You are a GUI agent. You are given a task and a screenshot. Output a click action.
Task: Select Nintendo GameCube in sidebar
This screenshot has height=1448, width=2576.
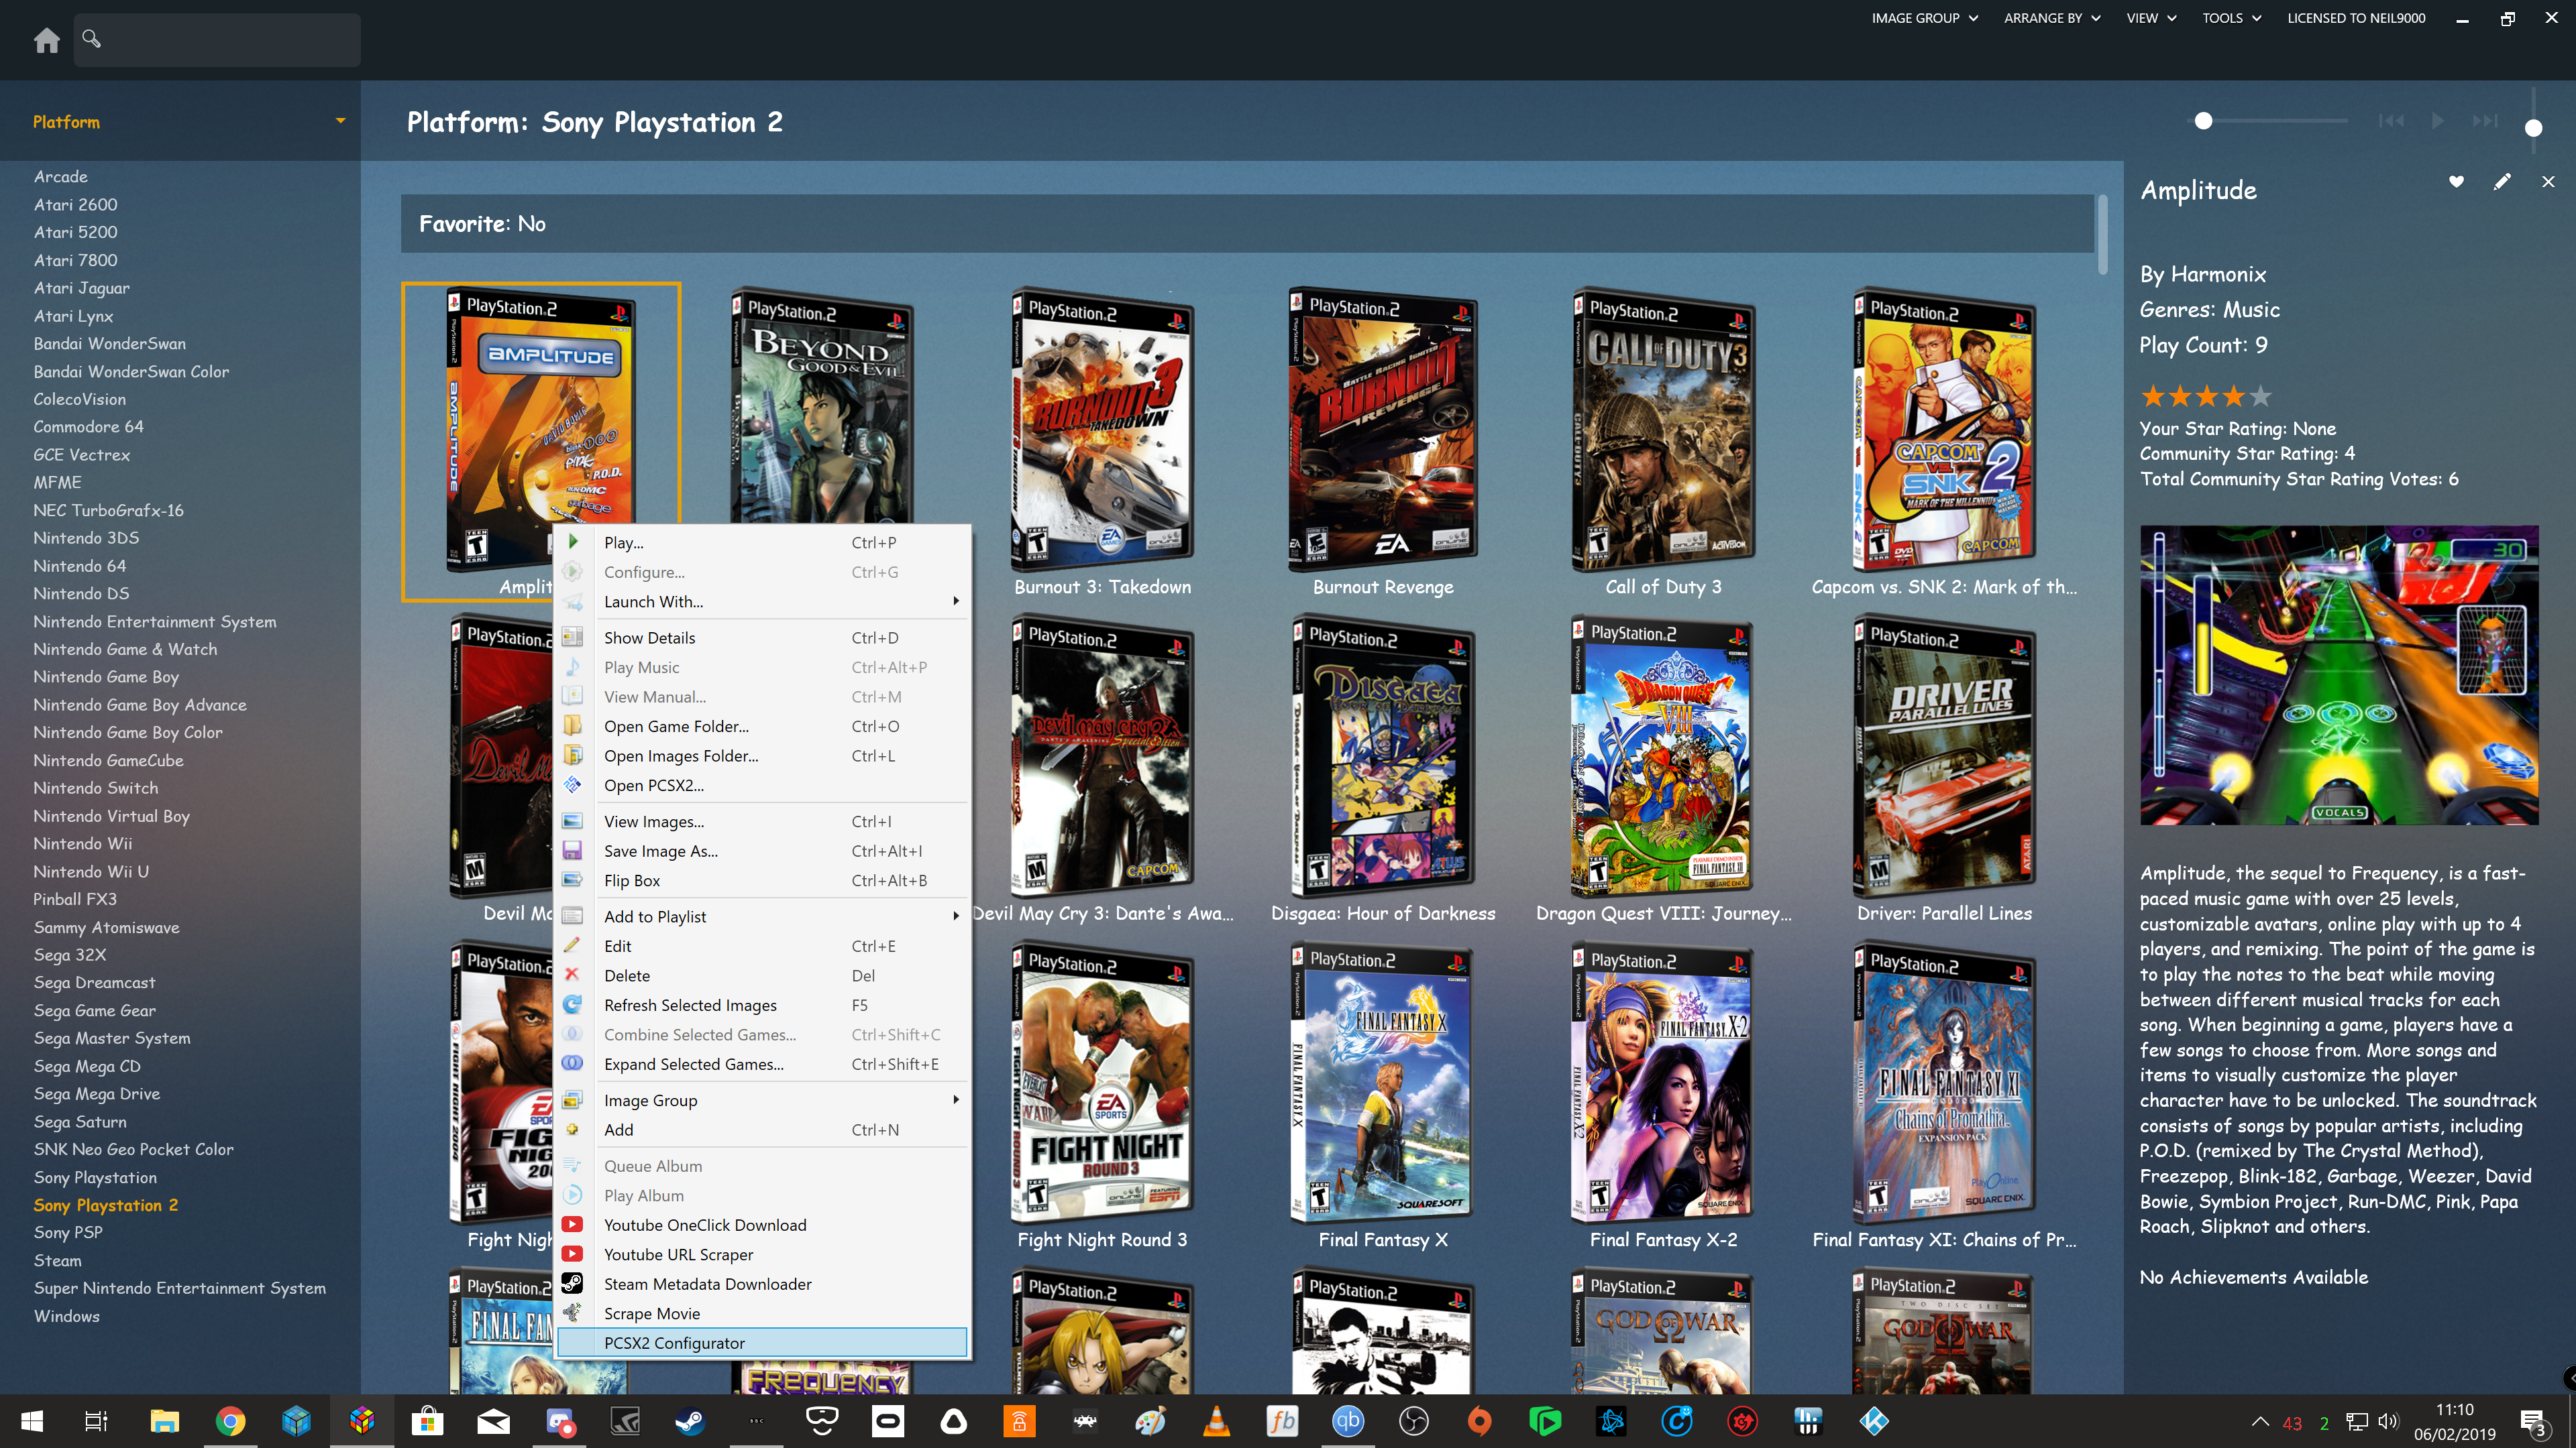[x=108, y=760]
